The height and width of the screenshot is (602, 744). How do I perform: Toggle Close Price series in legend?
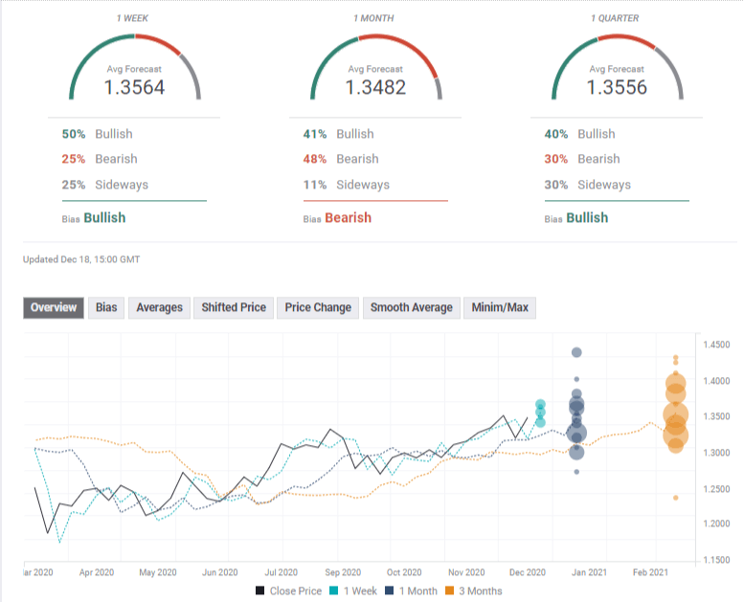[x=288, y=591]
